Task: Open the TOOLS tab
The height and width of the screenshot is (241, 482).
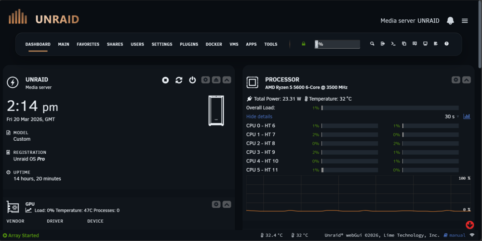Action: pos(271,44)
